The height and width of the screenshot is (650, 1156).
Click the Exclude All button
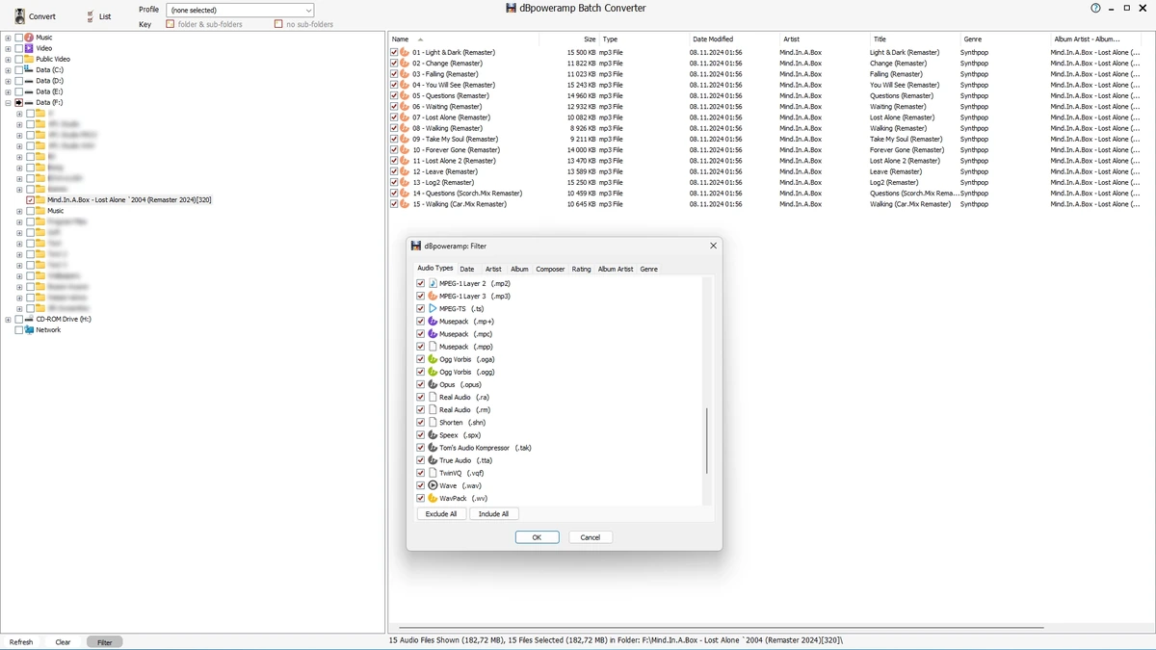coord(441,514)
